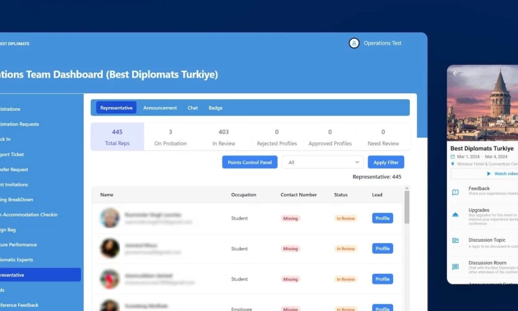This screenshot has height=311, width=518.
Task: Go back using mobile panel arrow icon
Action: (456, 73)
